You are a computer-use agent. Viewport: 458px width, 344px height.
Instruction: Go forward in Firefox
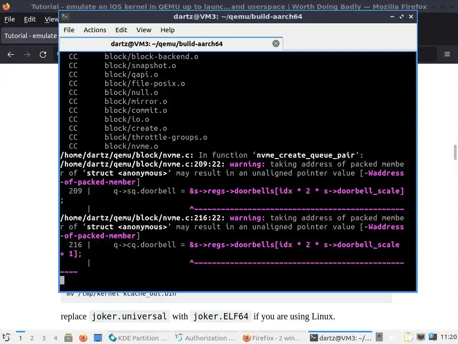[27, 54]
